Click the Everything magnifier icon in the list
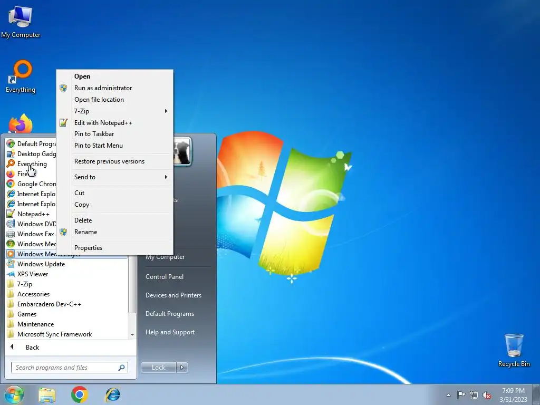 (11, 163)
